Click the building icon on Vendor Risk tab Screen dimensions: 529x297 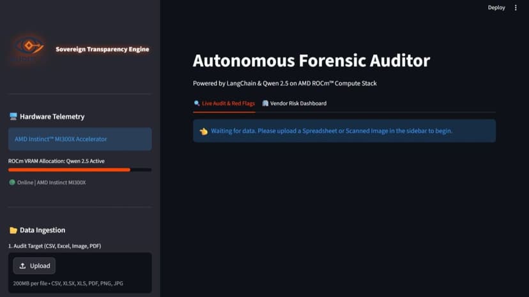coord(266,103)
